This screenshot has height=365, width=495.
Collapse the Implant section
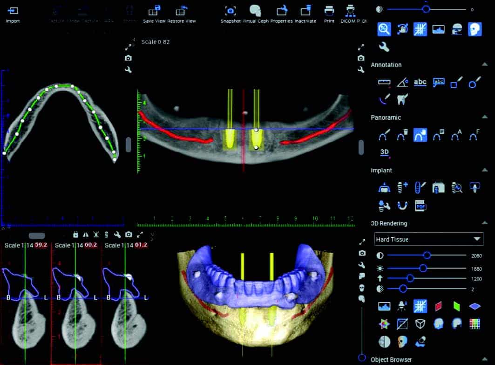485,171
